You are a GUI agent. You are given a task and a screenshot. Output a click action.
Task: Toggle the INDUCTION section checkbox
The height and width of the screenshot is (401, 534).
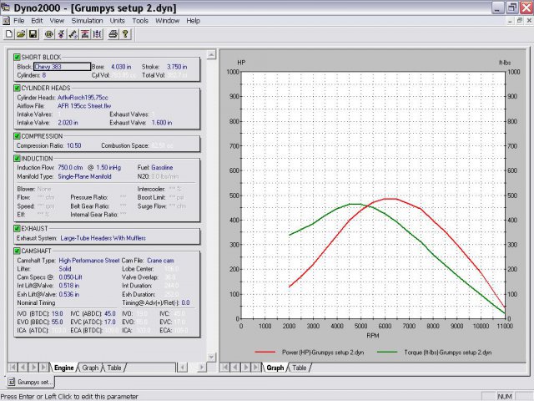point(18,158)
